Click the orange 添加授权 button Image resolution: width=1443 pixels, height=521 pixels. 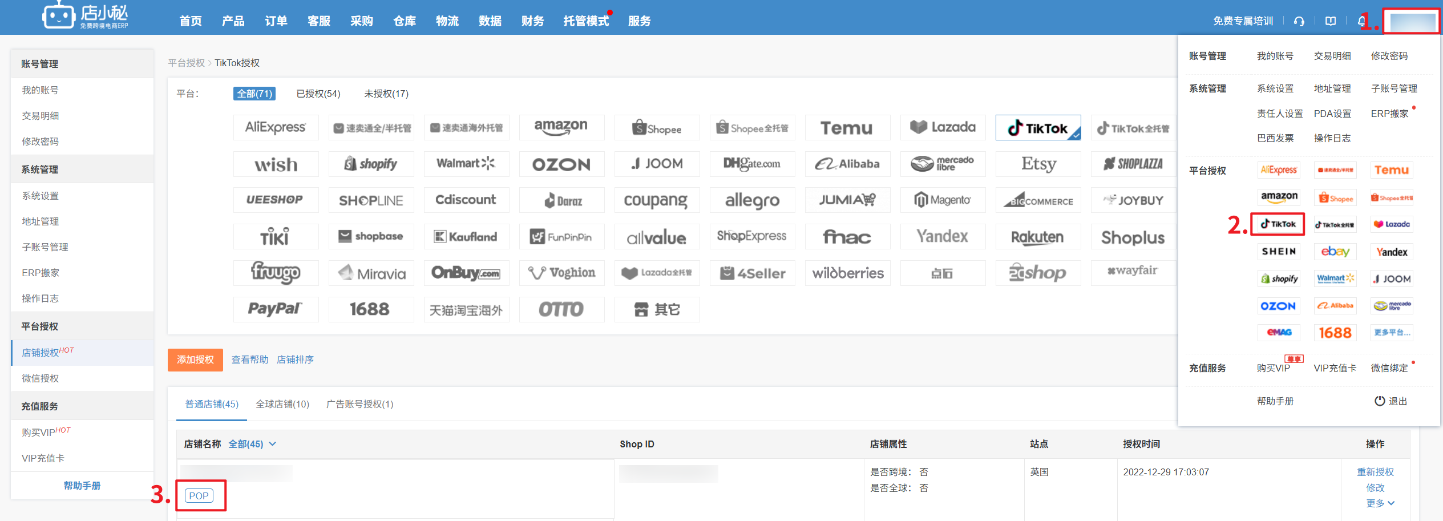point(195,360)
